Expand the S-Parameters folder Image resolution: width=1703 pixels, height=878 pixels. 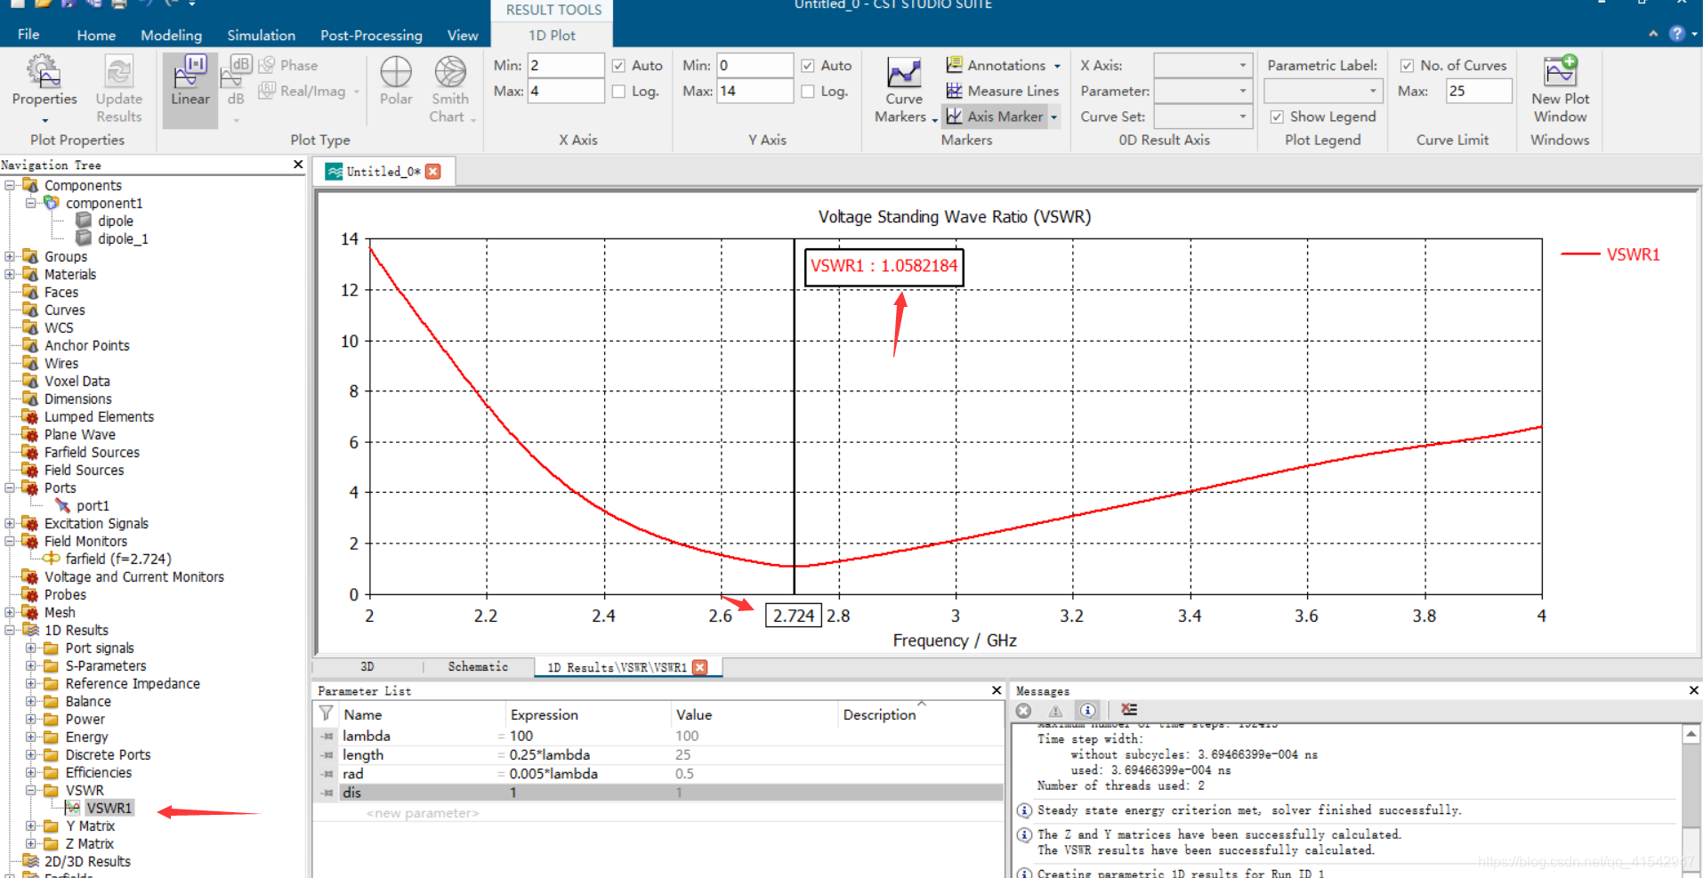point(31,665)
